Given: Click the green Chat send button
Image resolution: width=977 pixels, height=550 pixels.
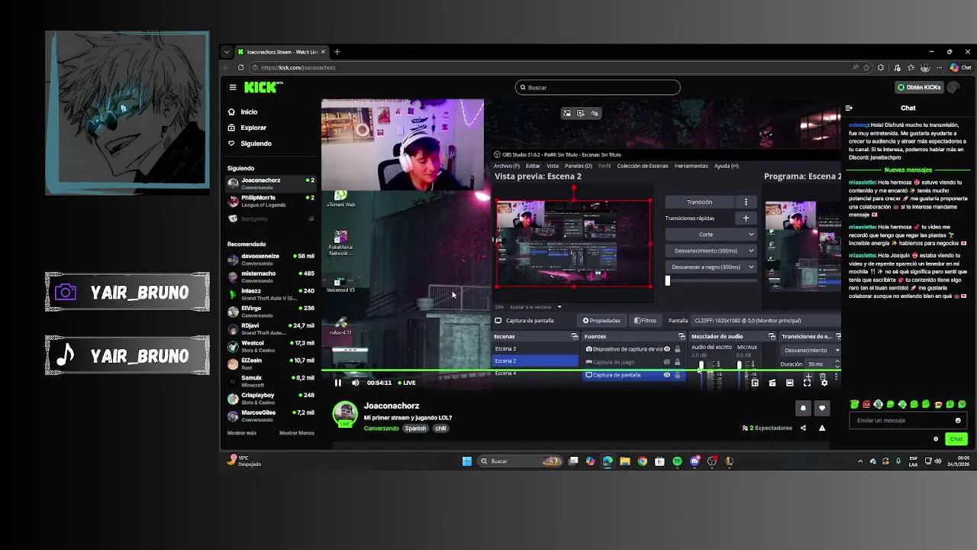Looking at the screenshot, I should coord(956,438).
